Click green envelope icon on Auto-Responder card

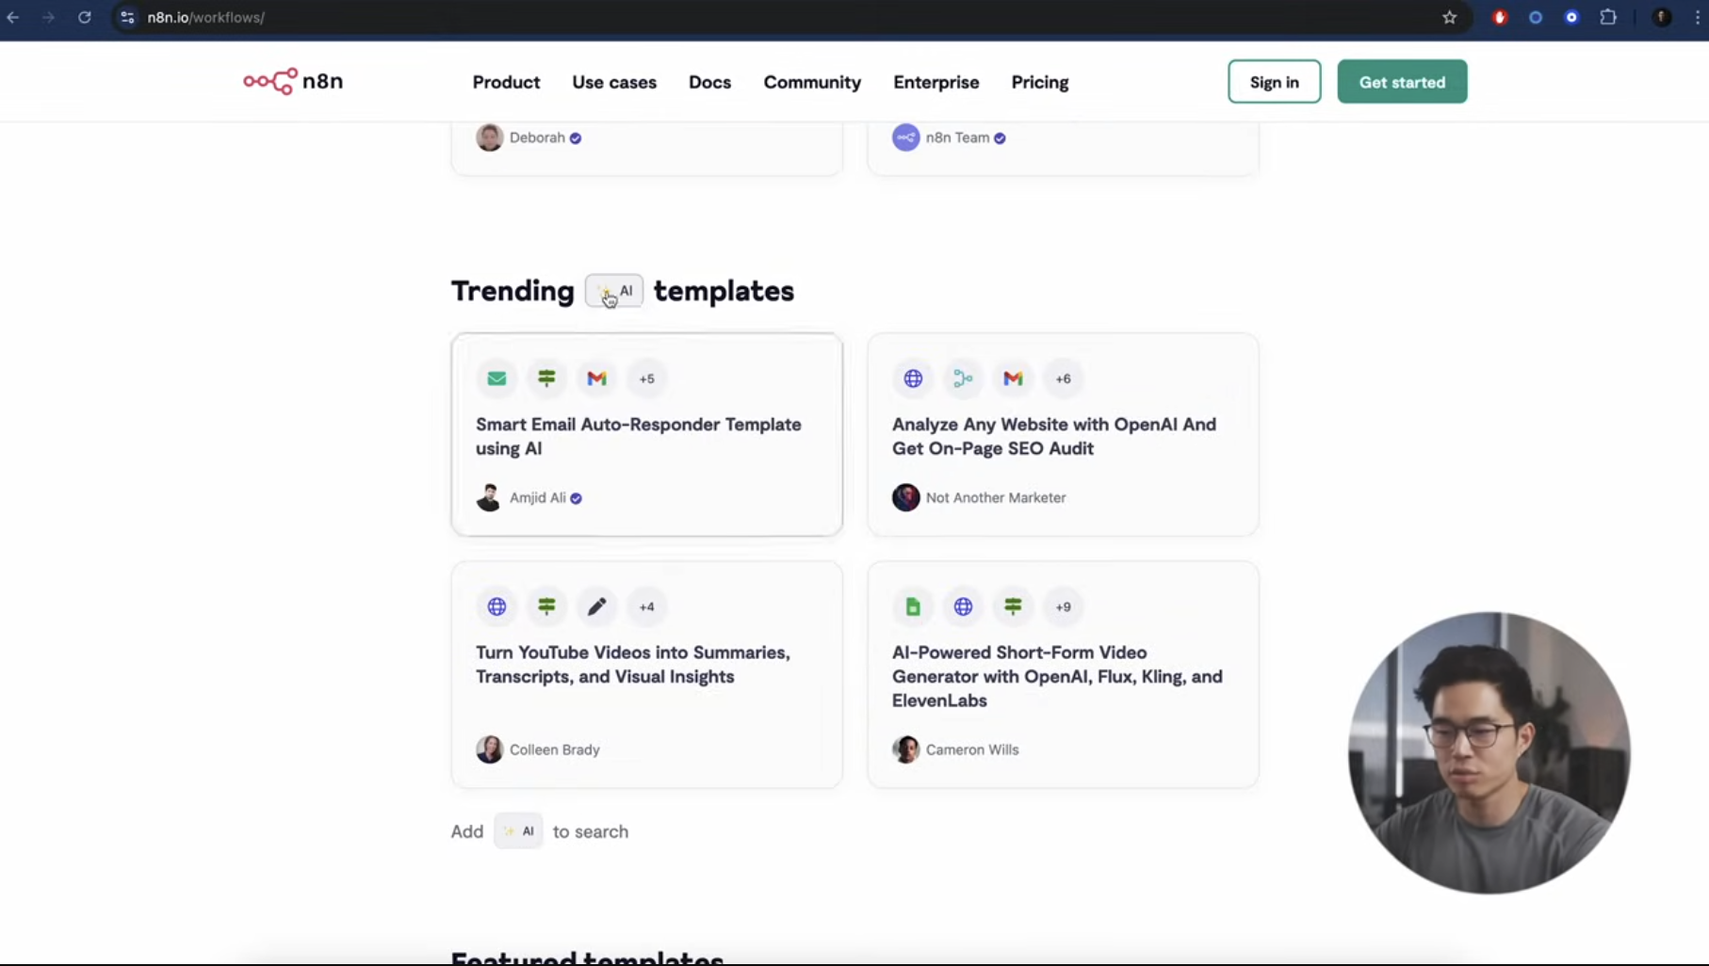click(x=496, y=378)
